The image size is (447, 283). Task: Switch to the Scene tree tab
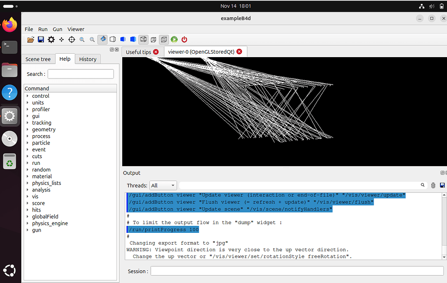[x=38, y=59]
